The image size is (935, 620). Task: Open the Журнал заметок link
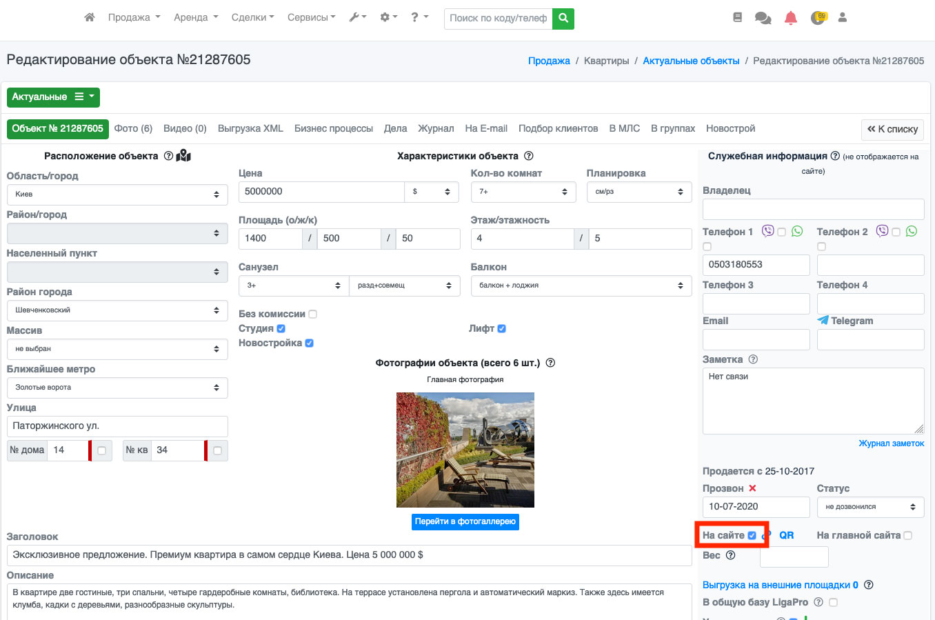click(x=891, y=443)
